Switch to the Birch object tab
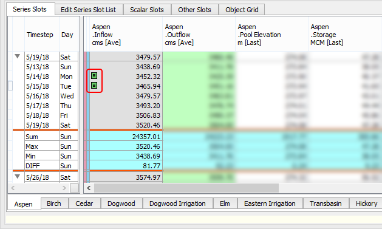 pos(54,203)
